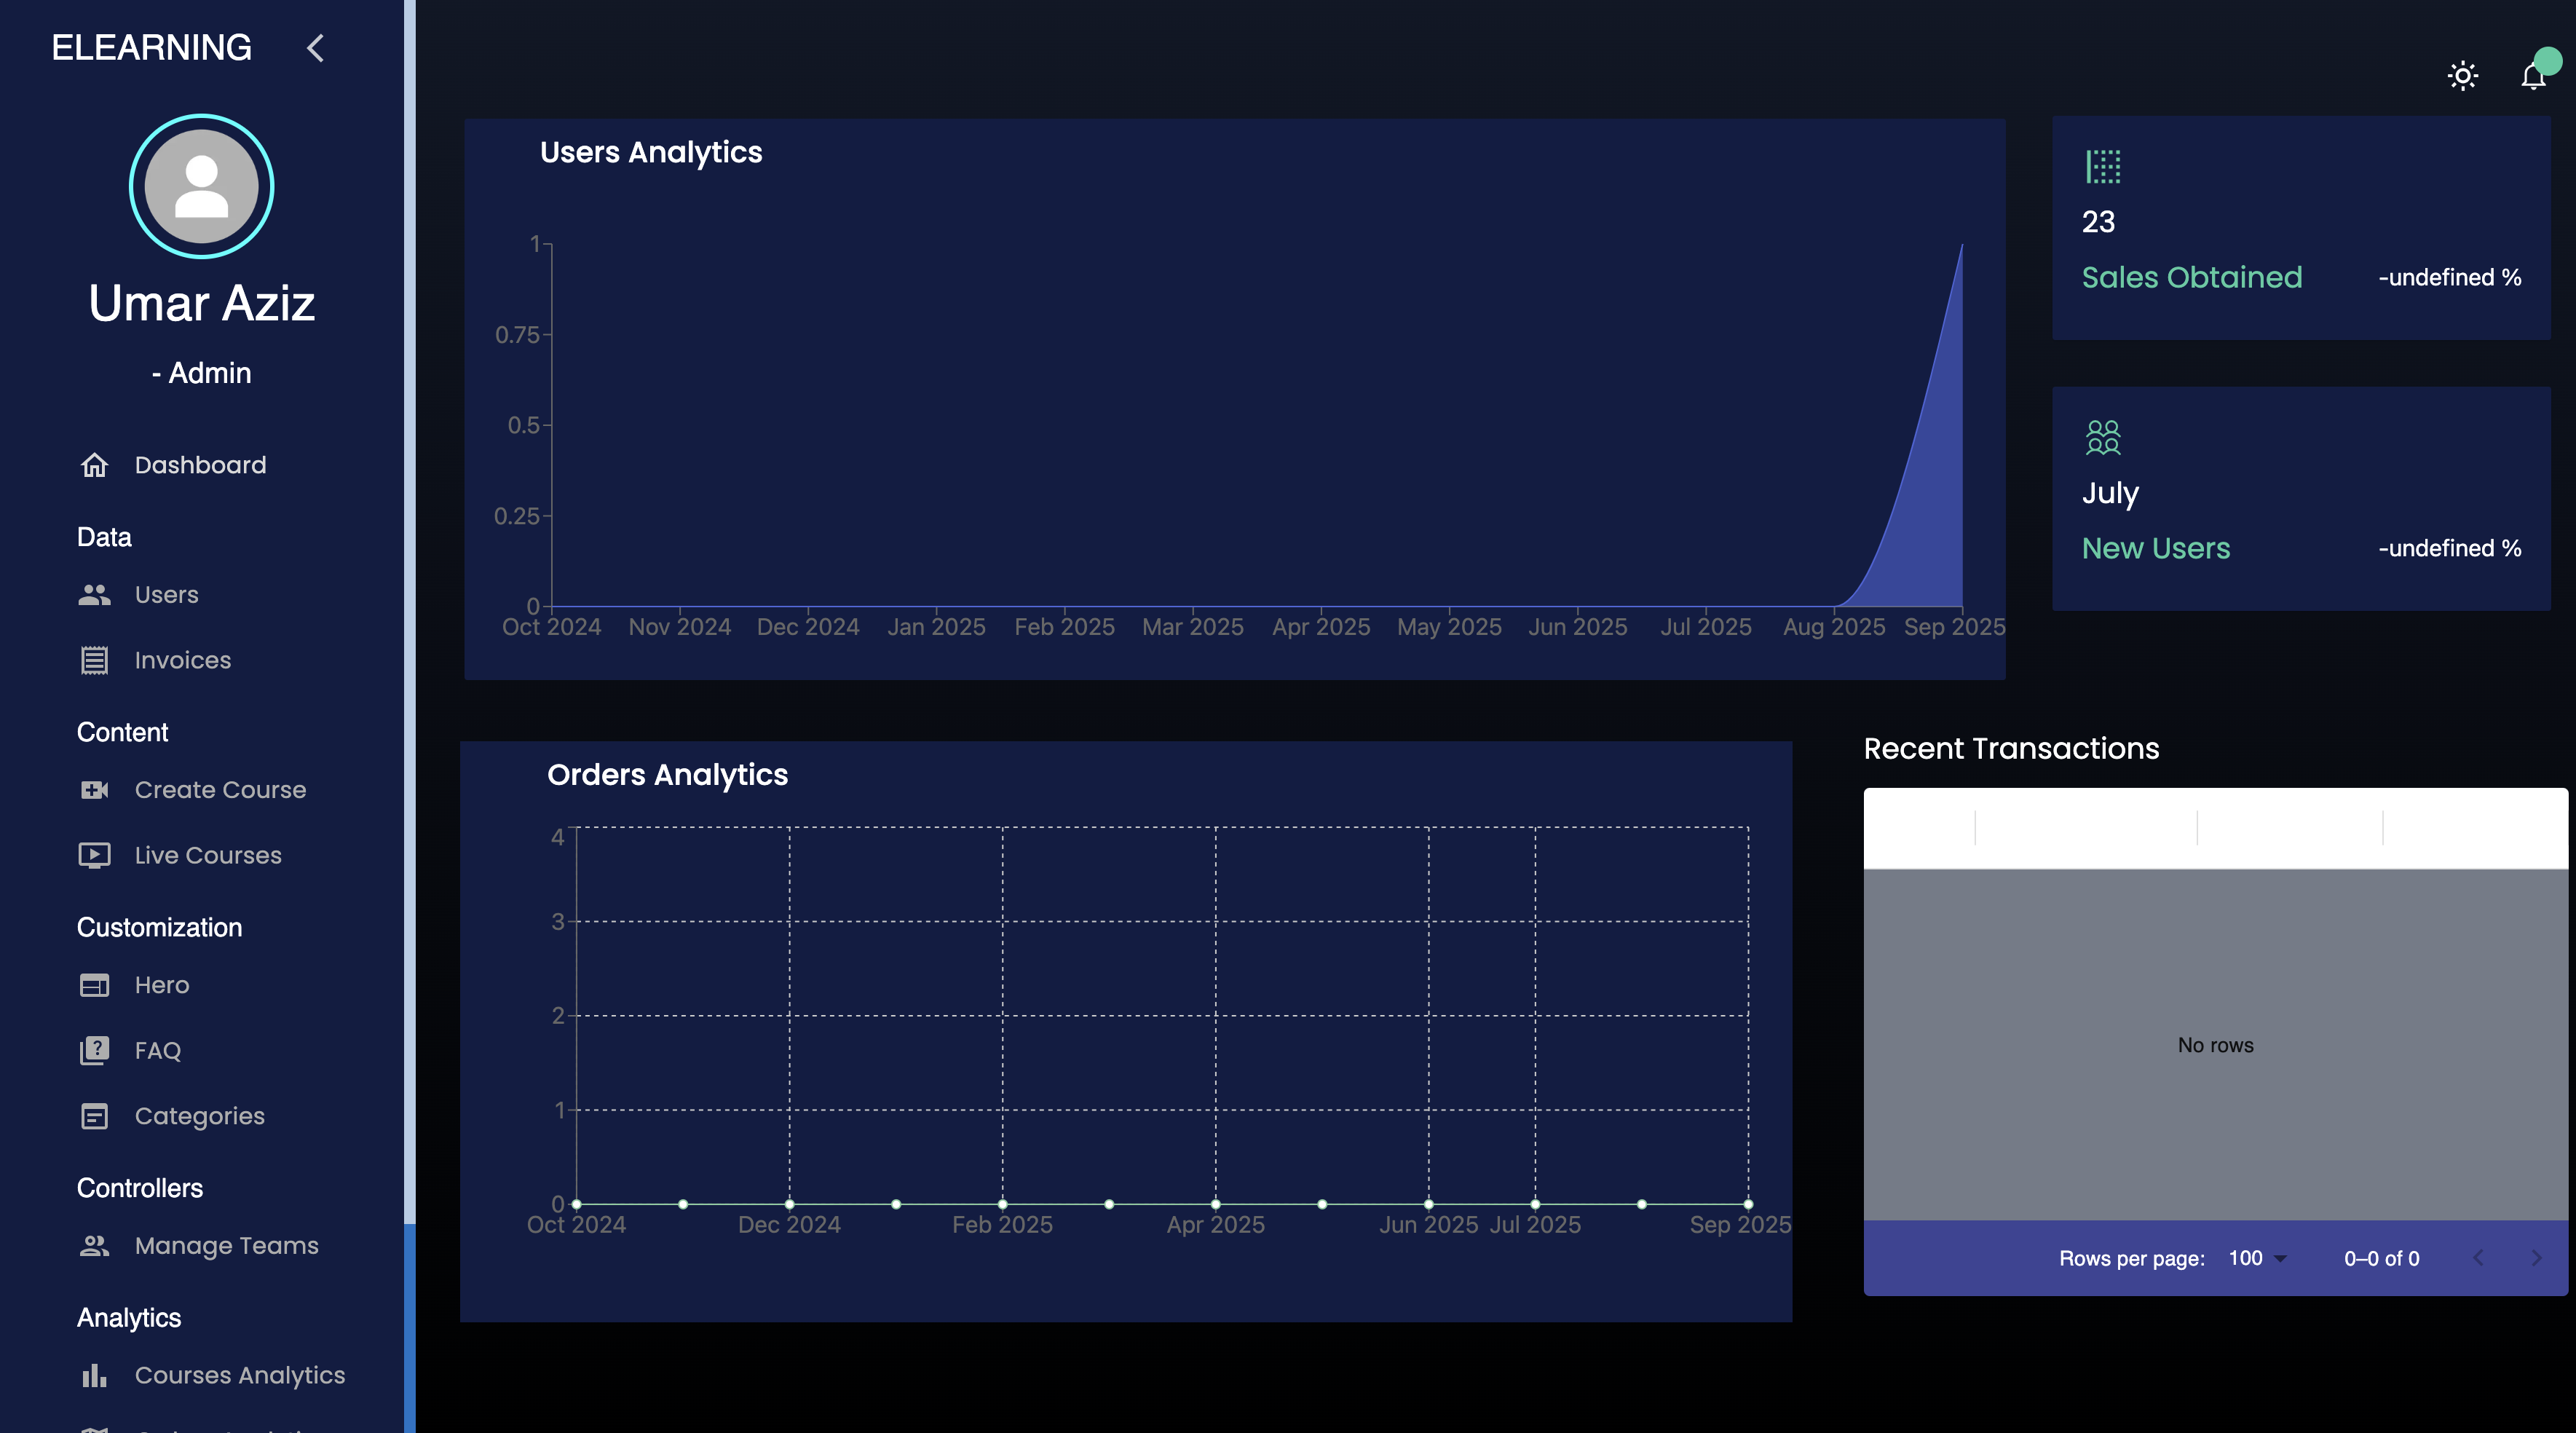The height and width of the screenshot is (1433, 2576).
Task: Click the Umar Aziz profile avatar
Action: coord(201,186)
